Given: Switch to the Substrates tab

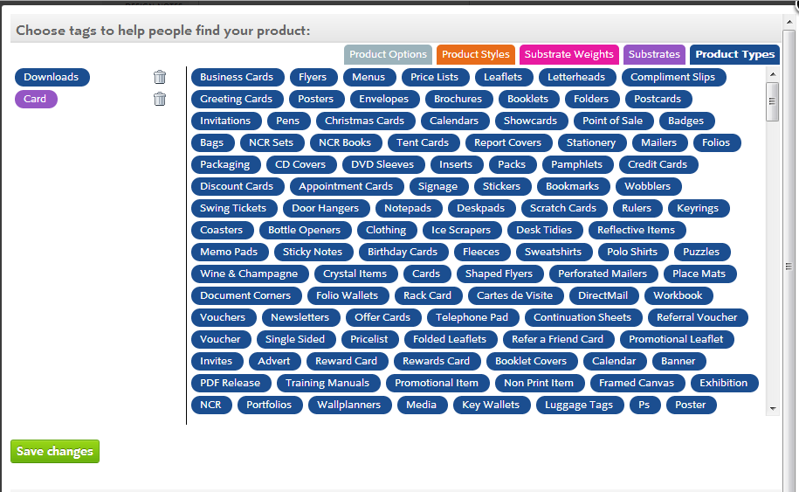Looking at the screenshot, I should [654, 54].
